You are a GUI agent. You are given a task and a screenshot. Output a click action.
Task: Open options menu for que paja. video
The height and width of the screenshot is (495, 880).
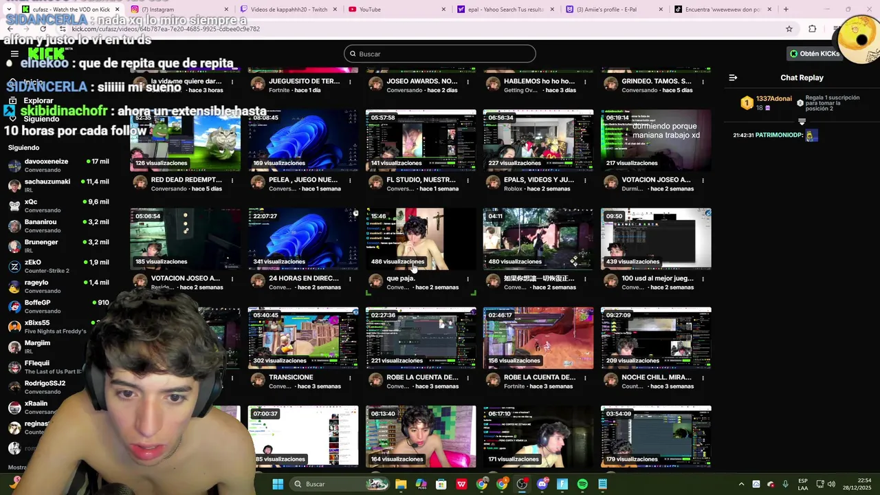click(468, 279)
